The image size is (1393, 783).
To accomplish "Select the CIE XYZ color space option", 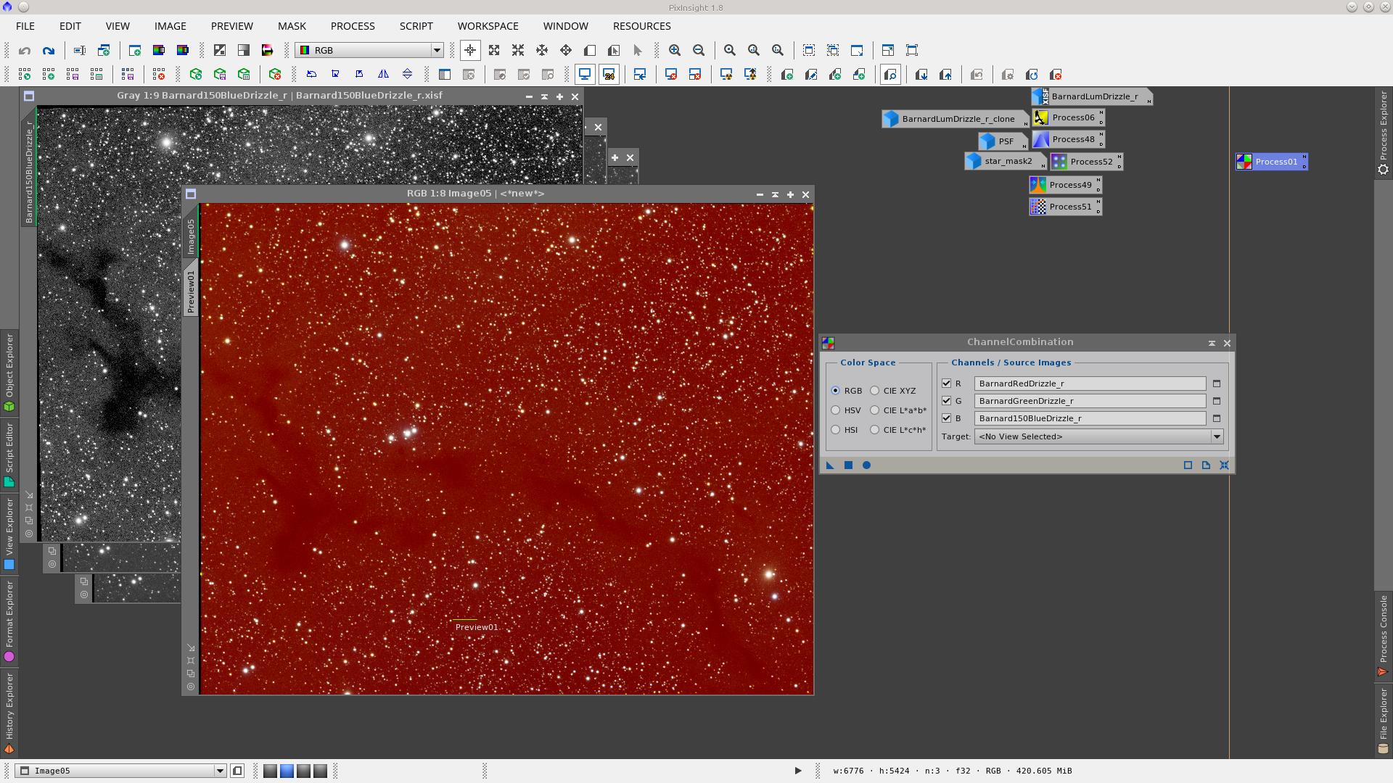I will [x=875, y=391].
